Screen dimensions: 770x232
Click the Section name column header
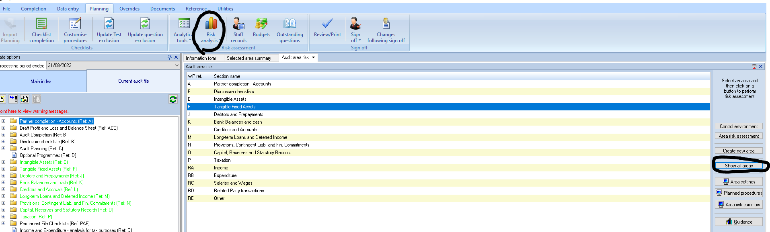pos(461,76)
